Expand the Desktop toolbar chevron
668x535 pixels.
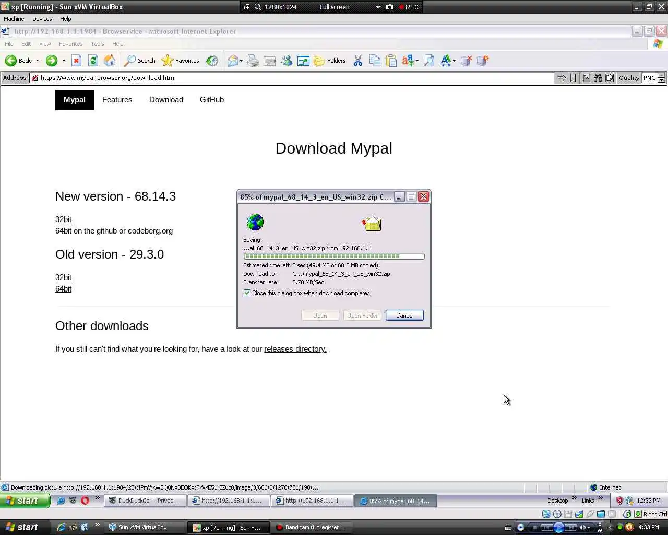[575, 498]
